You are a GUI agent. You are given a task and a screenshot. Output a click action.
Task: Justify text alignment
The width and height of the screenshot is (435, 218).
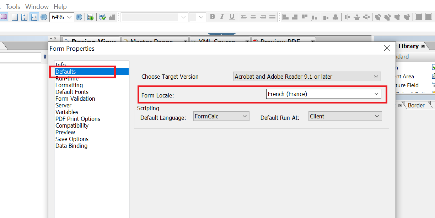pos(272,17)
